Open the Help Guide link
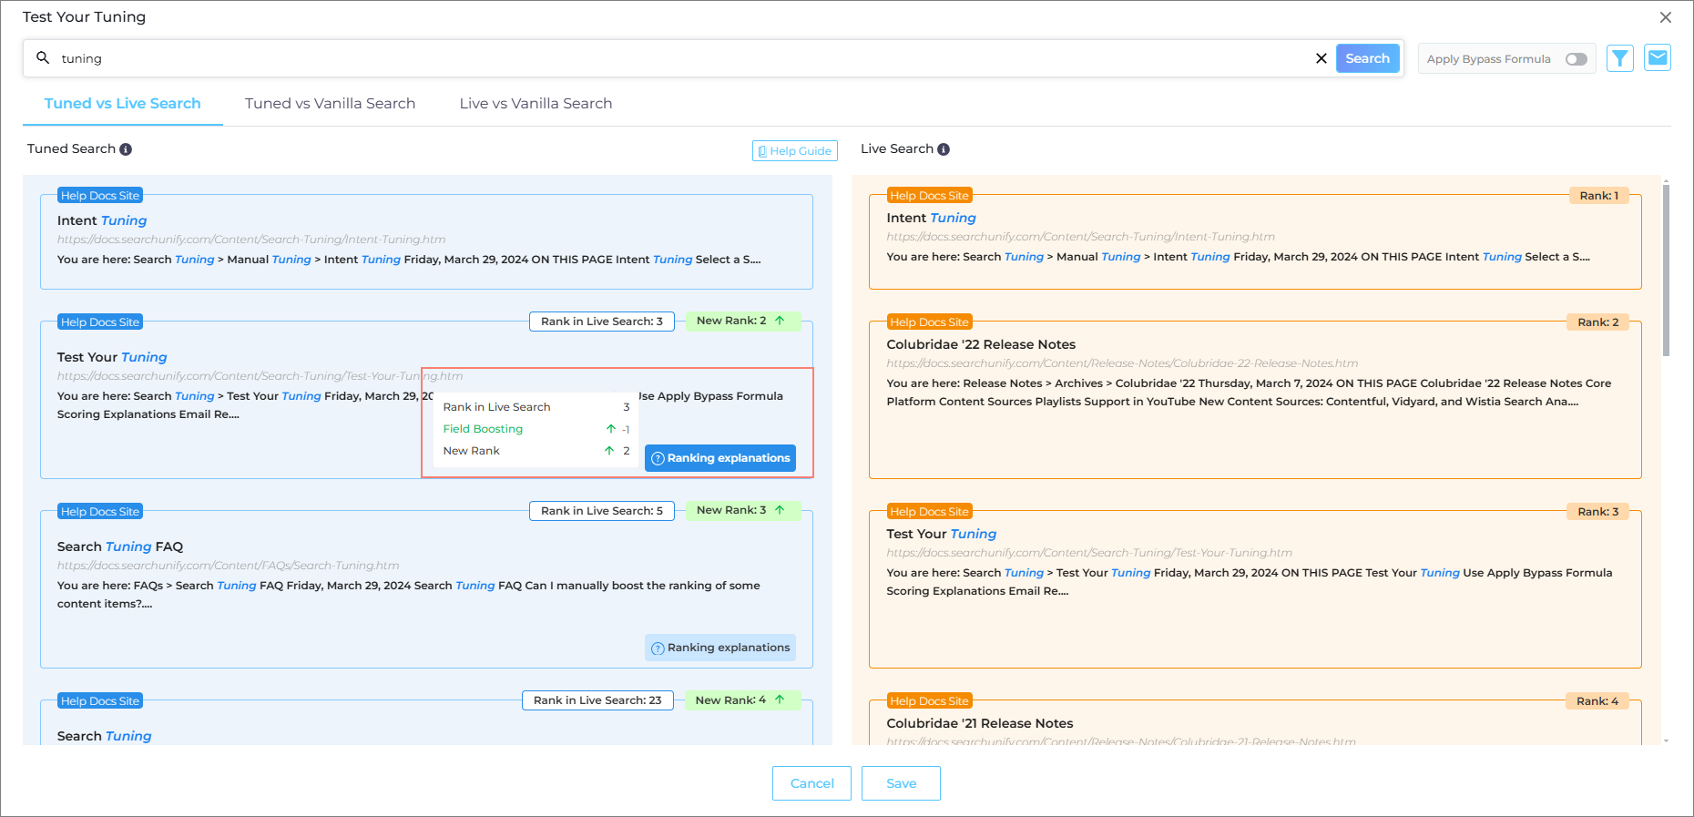 pos(794,151)
